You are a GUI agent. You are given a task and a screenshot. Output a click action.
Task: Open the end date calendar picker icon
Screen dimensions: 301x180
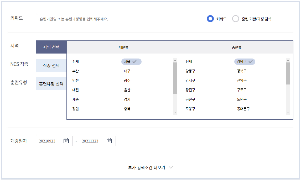(109, 141)
